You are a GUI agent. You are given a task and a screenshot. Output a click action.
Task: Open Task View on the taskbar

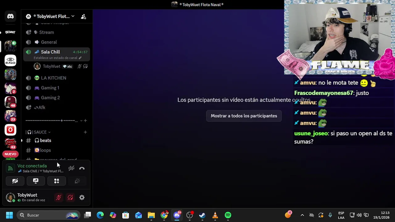[88, 215]
